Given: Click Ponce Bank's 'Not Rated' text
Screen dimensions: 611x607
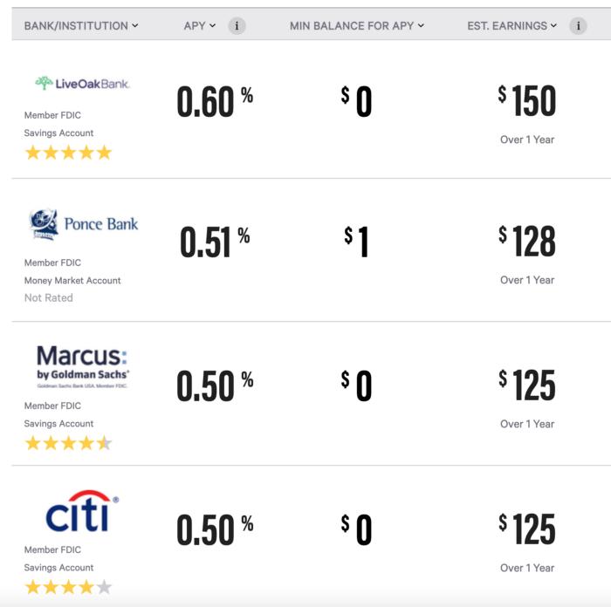Looking at the screenshot, I should (x=49, y=298).
